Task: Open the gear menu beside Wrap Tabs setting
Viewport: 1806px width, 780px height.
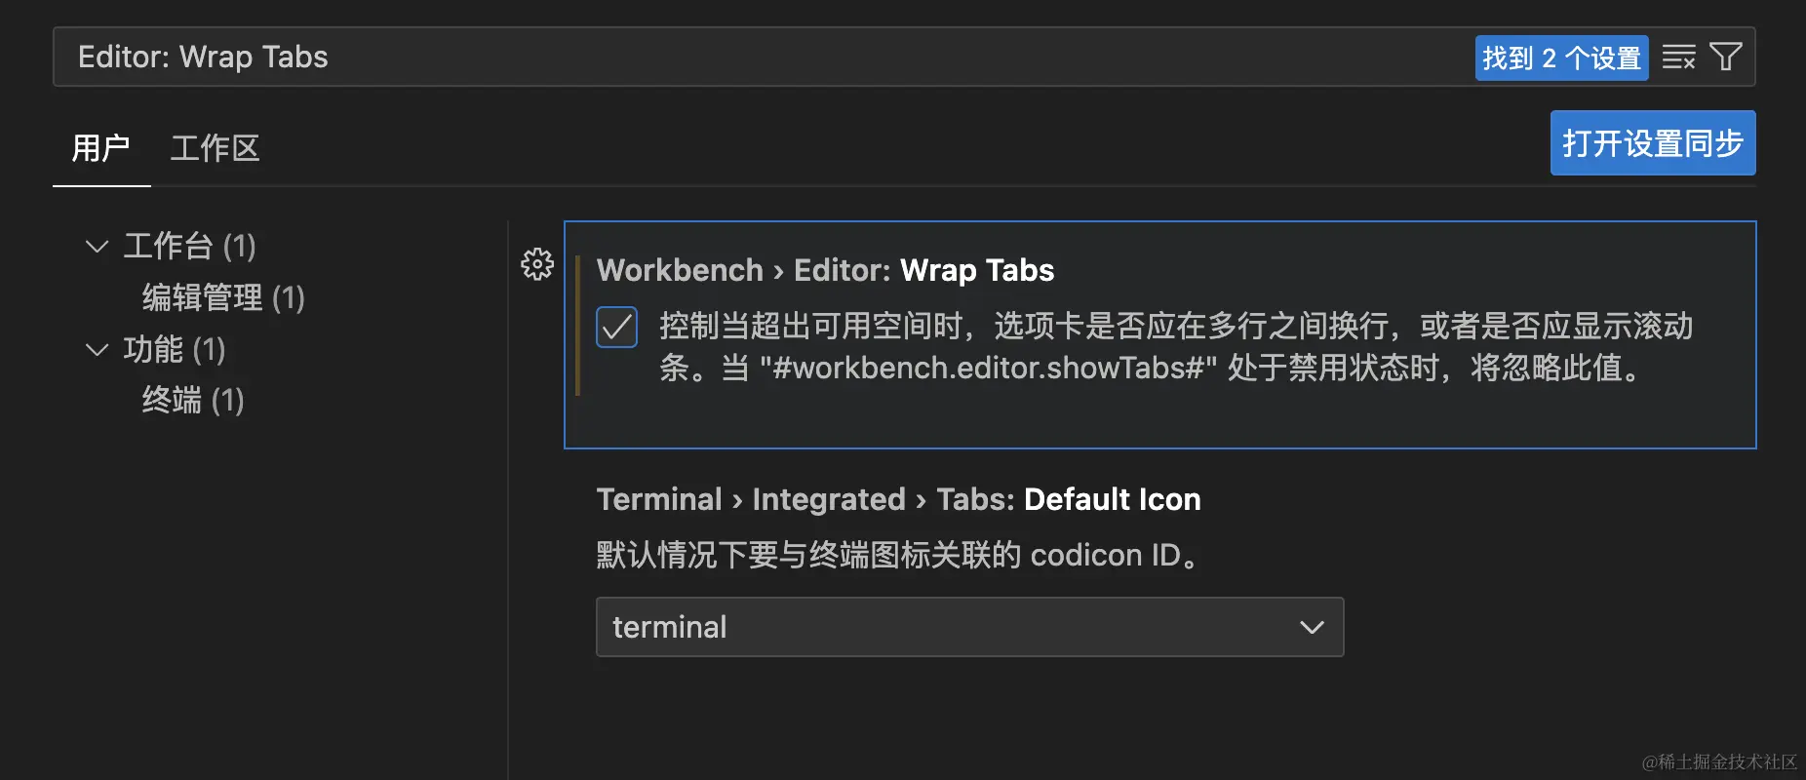Action: click(536, 264)
